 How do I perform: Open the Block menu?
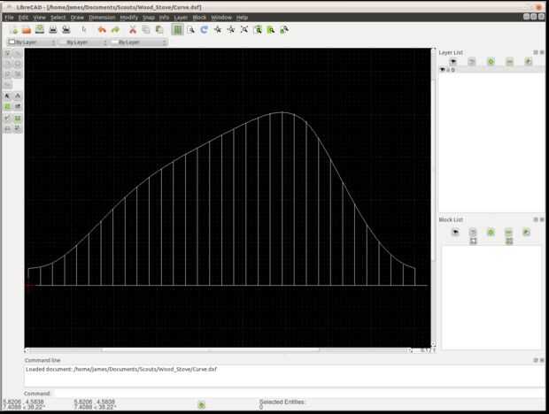[199, 17]
